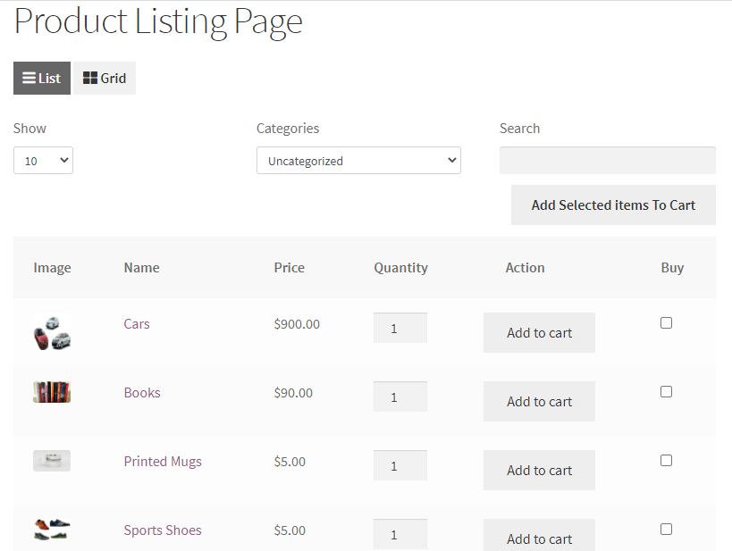Click the quantity field for Cars

tap(400, 327)
